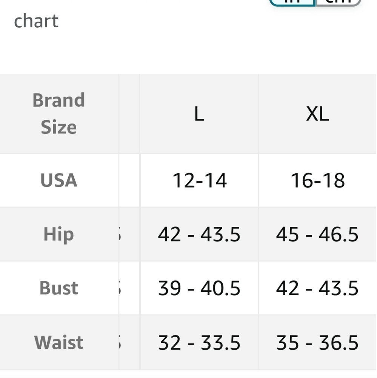Select Hip measurement for size L
The width and height of the screenshot is (377, 378).
click(199, 234)
